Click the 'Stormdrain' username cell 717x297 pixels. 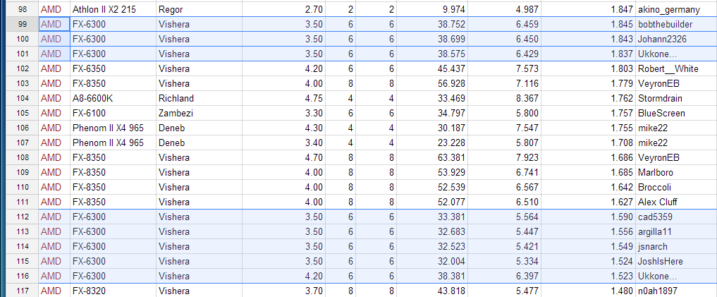tap(676, 98)
